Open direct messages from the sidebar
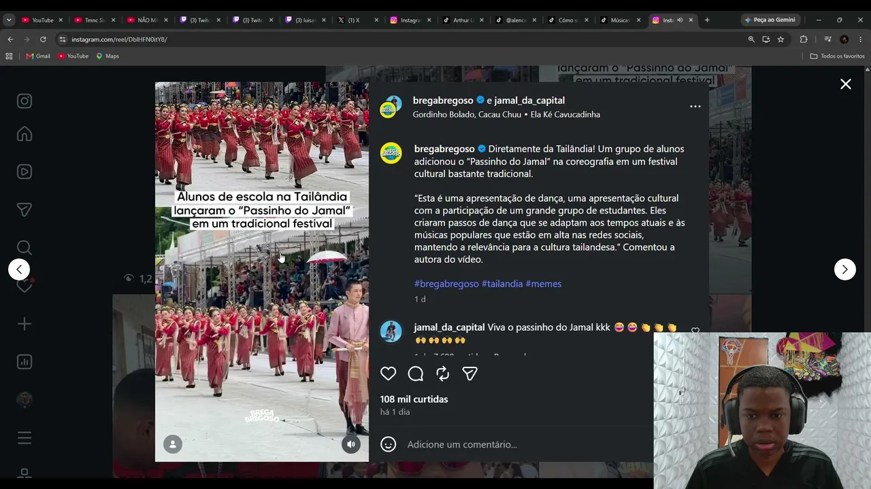This screenshot has height=489, width=871. (x=24, y=210)
